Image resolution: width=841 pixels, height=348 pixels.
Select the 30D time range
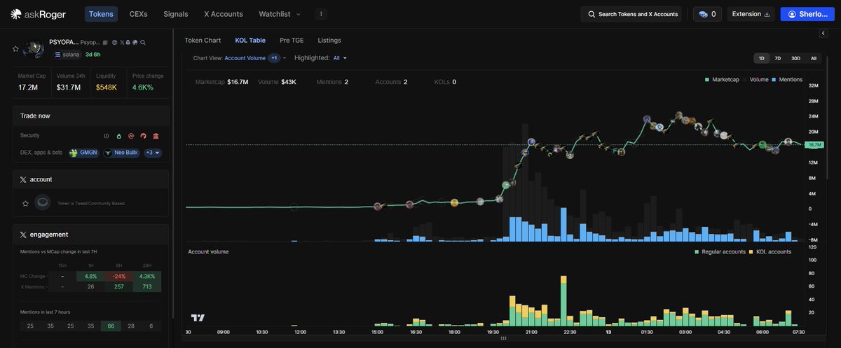coord(795,58)
